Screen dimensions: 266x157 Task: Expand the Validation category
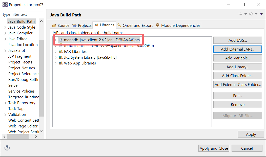click(x=5, y=115)
